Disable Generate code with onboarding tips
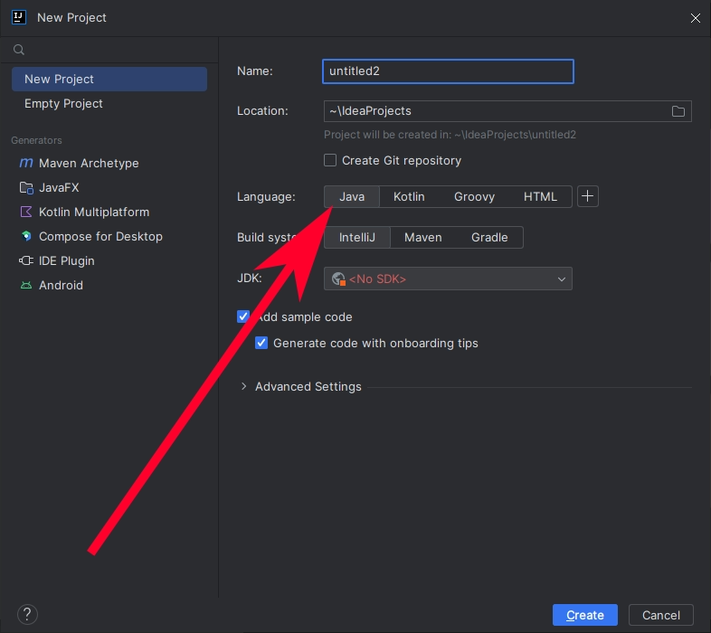Screen dimensions: 711x633 click(x=261, y=344)
